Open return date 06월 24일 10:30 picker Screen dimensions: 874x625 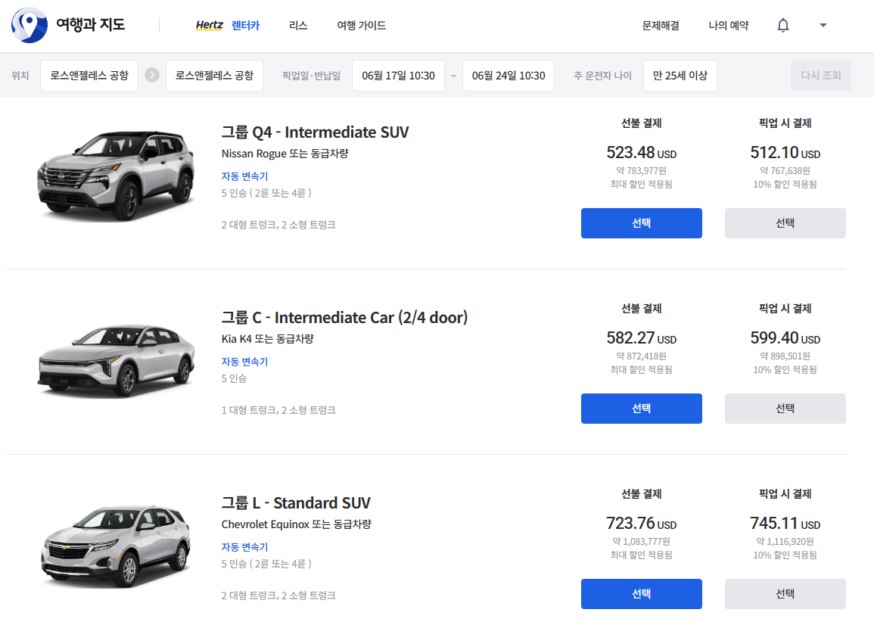[508, 76]
